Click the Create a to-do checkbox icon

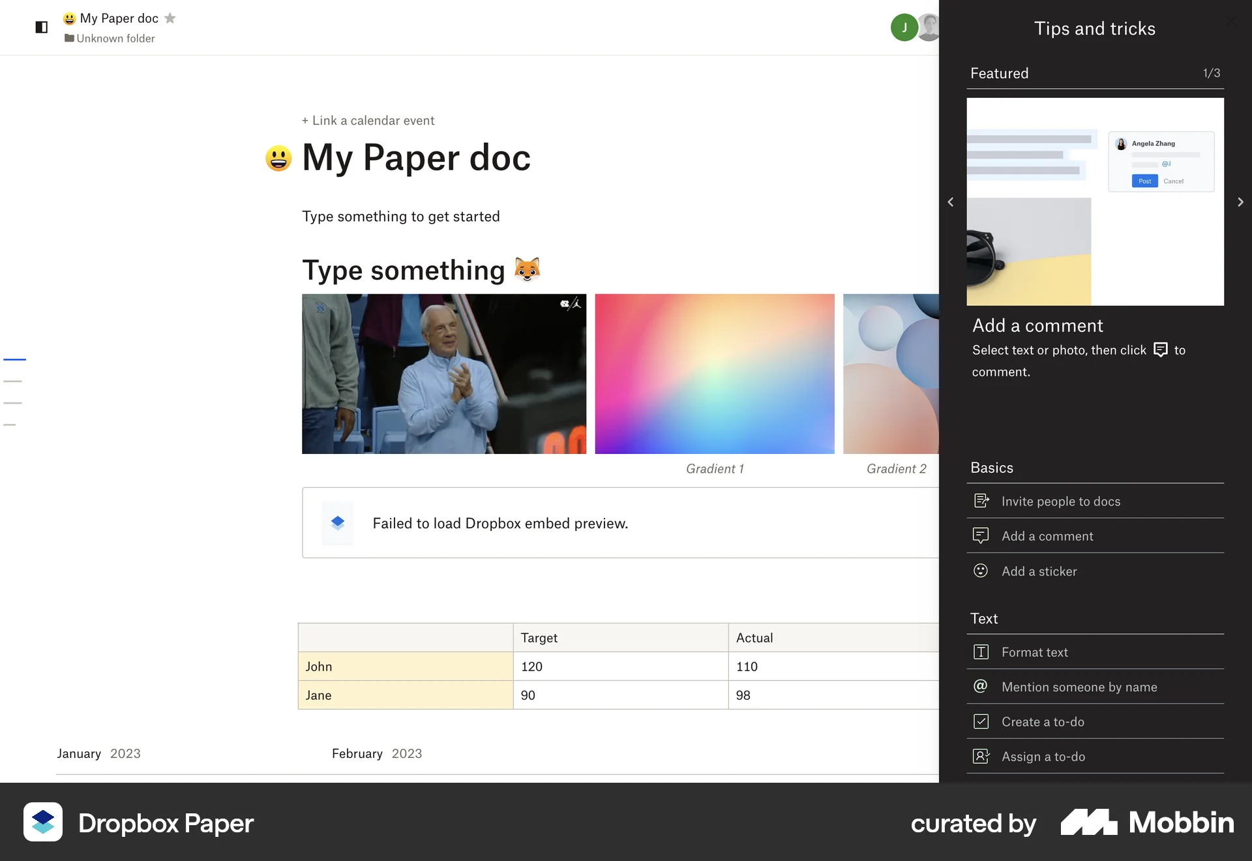[x=981, y=721]
